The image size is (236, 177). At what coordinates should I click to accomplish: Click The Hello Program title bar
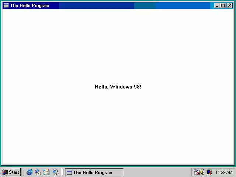point(111,6)
